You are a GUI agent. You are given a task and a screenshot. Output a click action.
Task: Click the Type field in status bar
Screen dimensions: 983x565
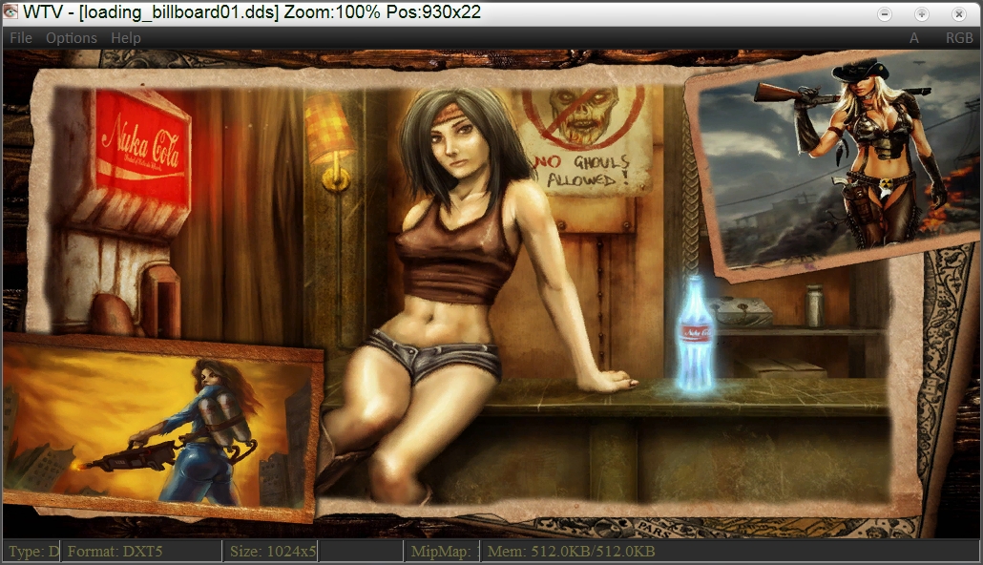pos(32,552)
